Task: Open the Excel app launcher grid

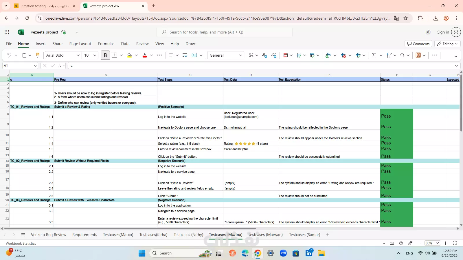Action: tap(7, 32)
